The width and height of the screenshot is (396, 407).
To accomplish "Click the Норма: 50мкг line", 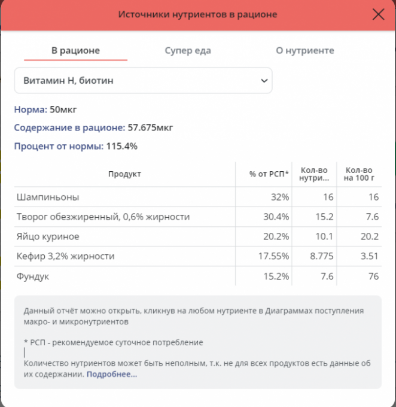I will click(45, 110).
